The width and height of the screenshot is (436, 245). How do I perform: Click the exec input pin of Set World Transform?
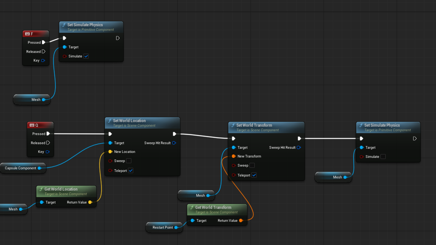233,138
